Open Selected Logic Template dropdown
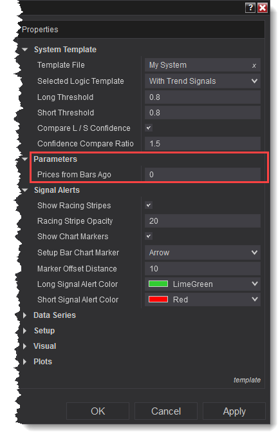The image size is (278, 432). tap(202, 81)
